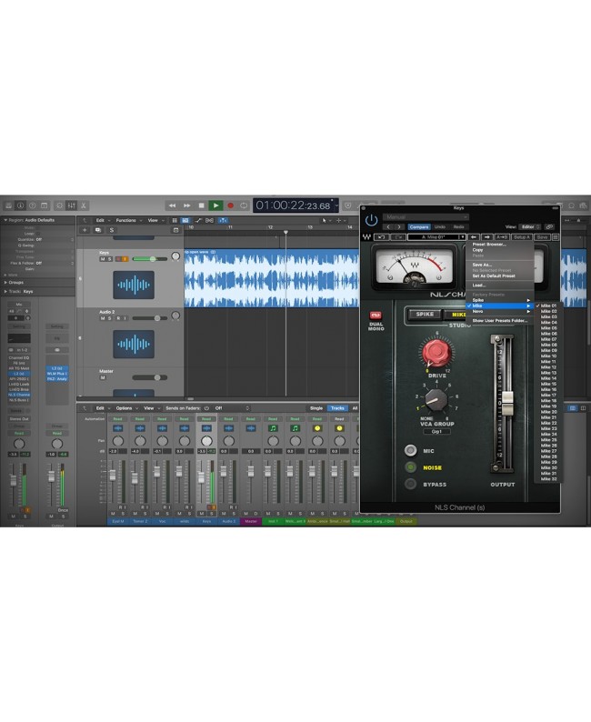Viewport: 591px width, 722px height.
Task: Toggle the red Dual Mono switch
Action: coord(376,316)
